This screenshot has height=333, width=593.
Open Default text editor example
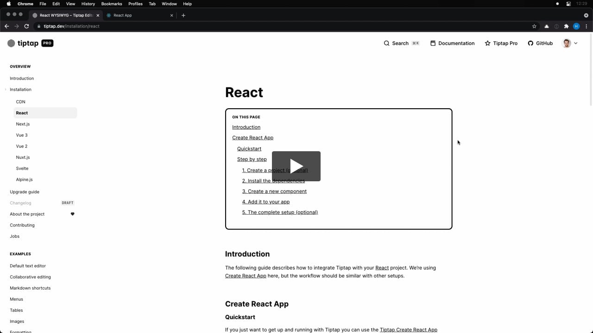[x=28, y=266]
